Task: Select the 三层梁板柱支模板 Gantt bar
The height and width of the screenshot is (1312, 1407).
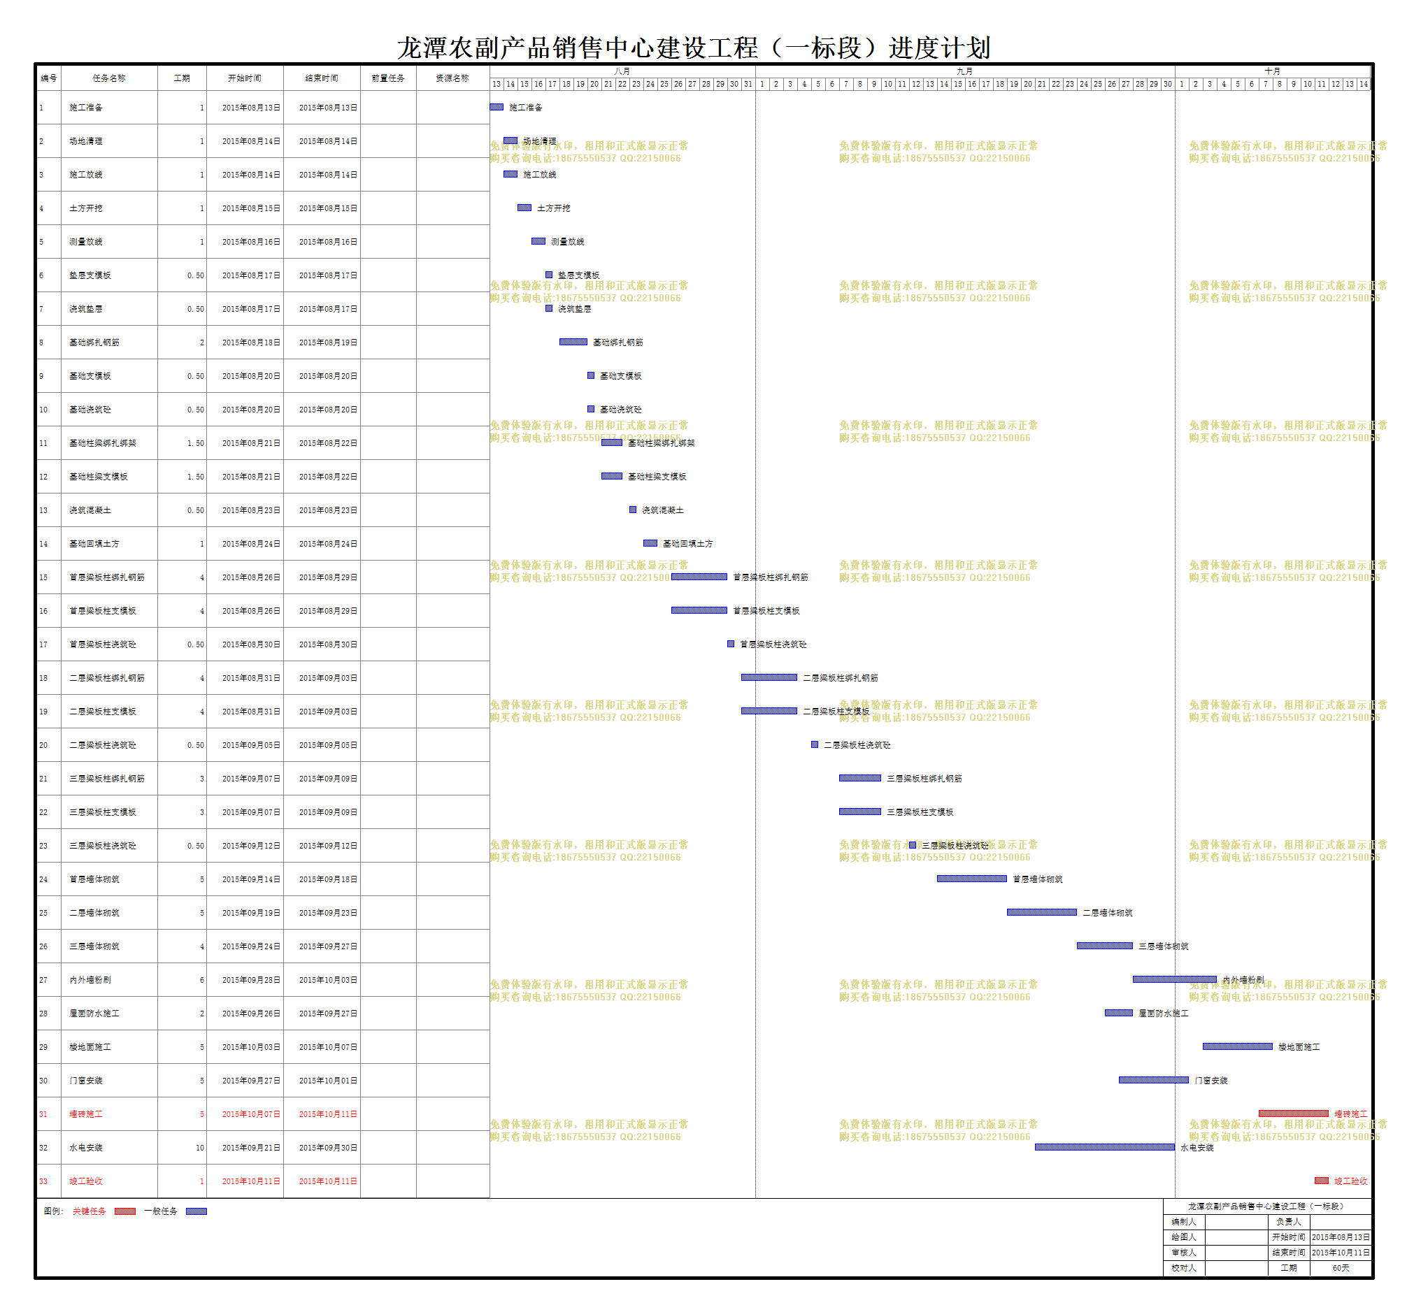Action: 860,812
